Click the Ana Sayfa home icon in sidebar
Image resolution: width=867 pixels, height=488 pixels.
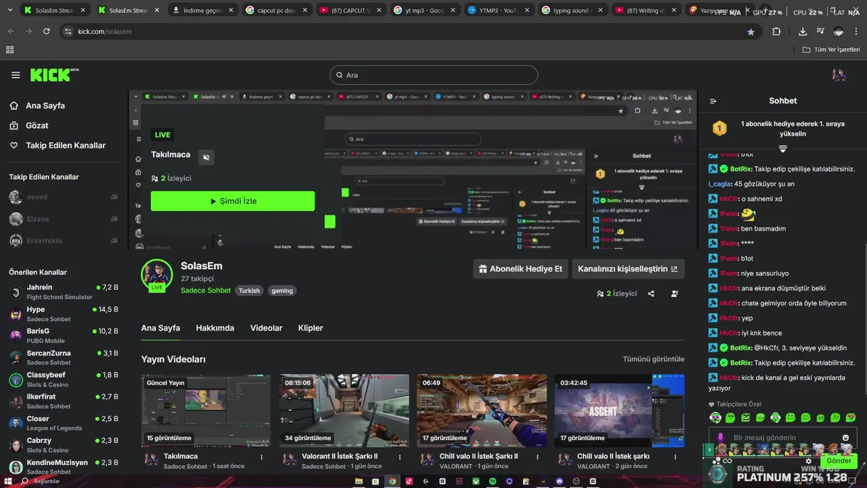14,106
